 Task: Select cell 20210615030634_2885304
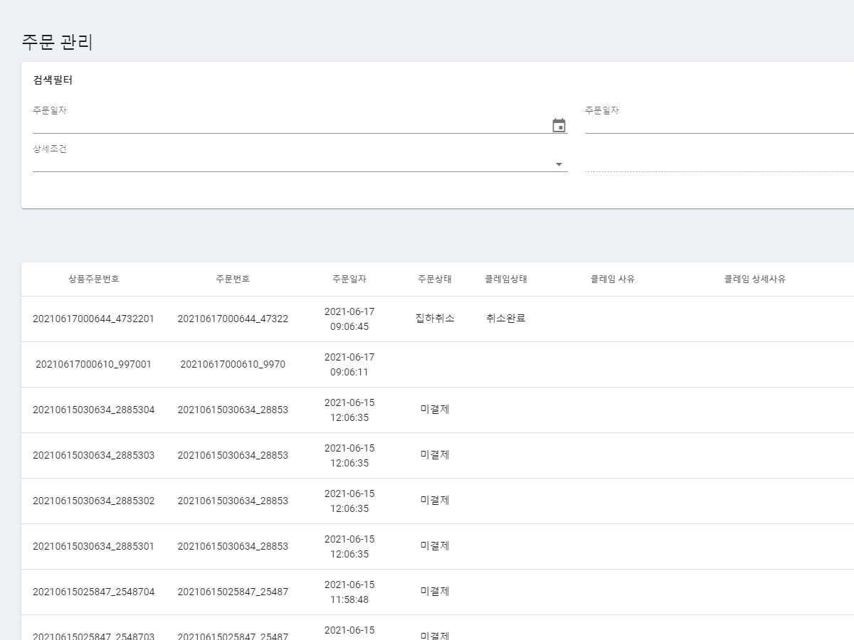(x=94, y=410)
